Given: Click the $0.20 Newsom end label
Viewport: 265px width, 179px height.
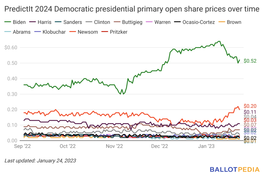Looking at the screenshot, I should tap(250, 106).
